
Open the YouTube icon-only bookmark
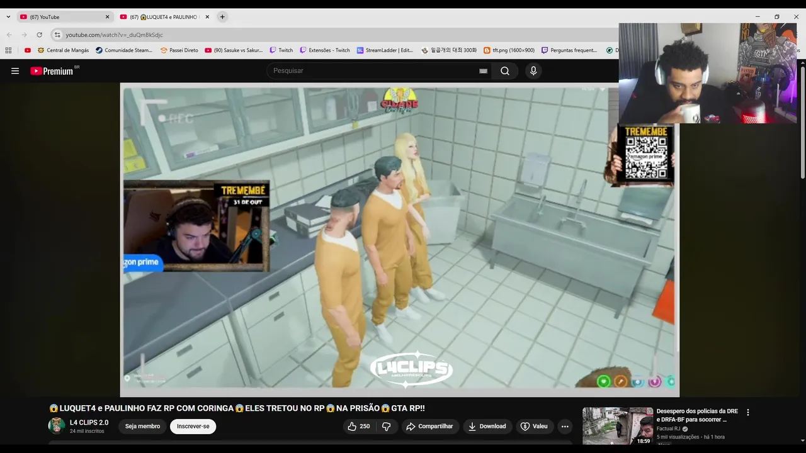(28, 50)
